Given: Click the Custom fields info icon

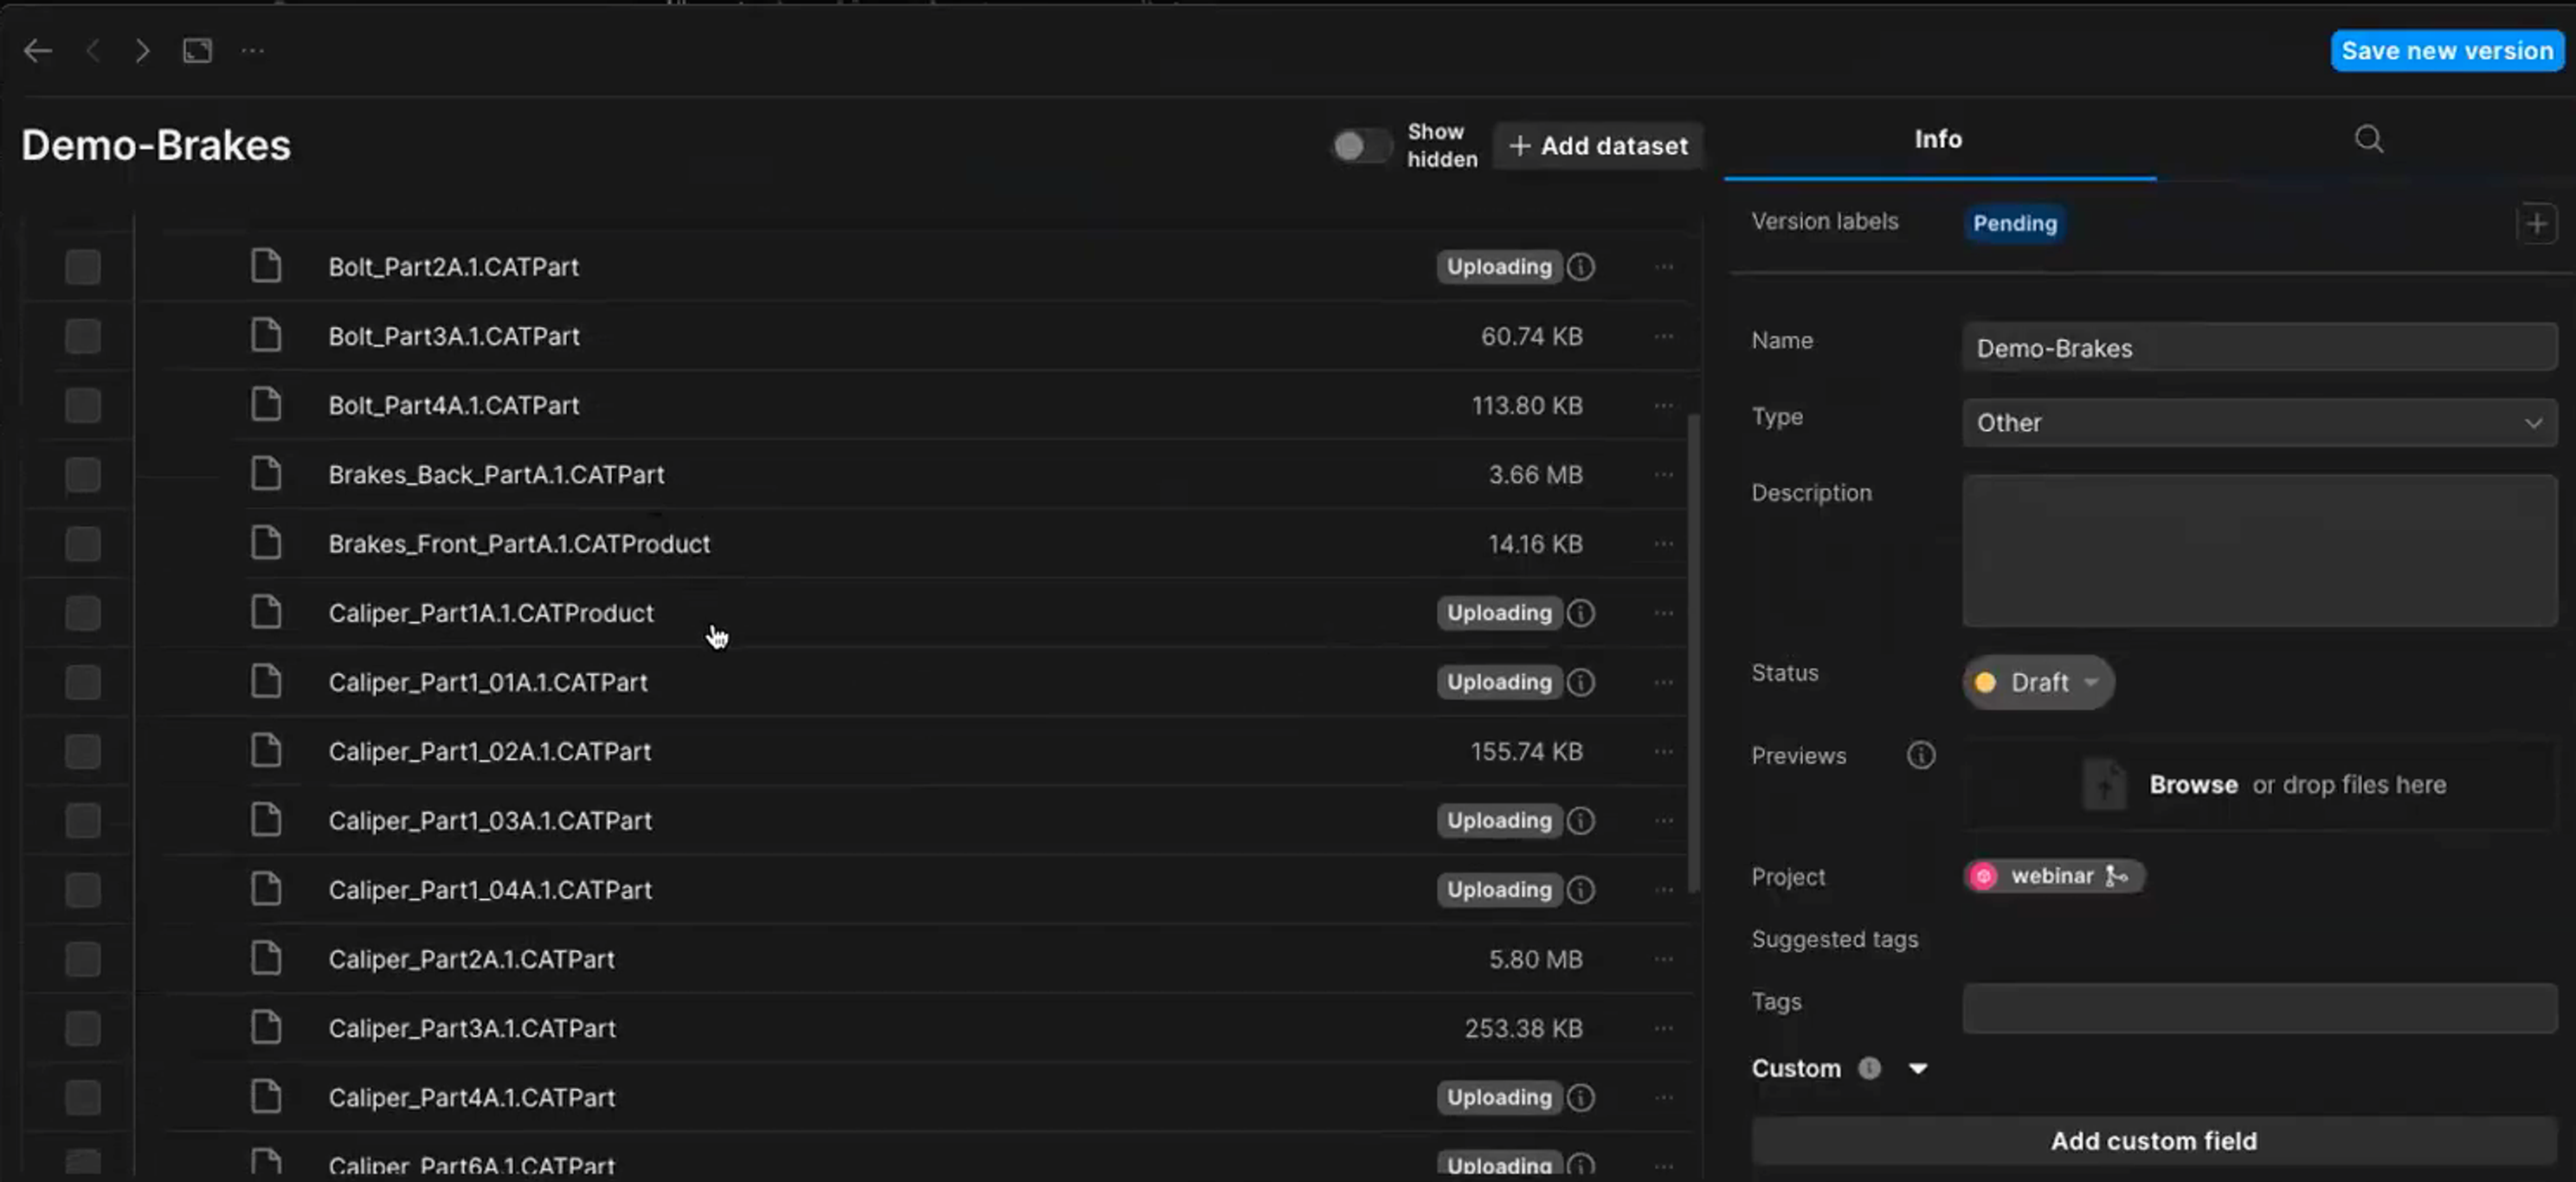Looking at the screenshot, I should 1868,1068.
